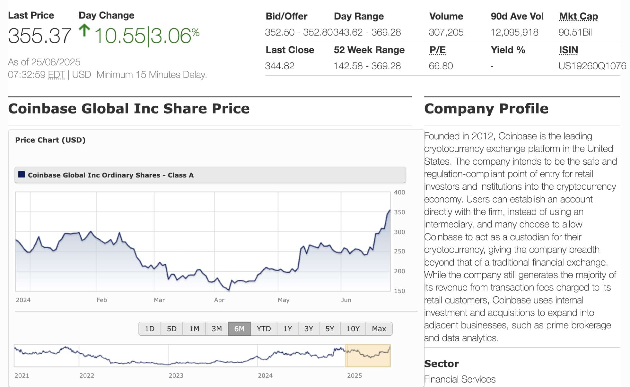Select the 1D chart range
Screen dimensions: 630x387
[x=150, y=328]
